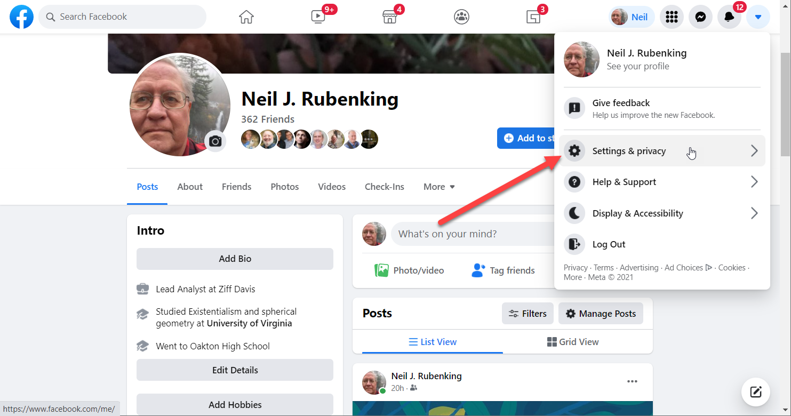
Task: Switch posts to Grid View
Action: click(x=573, y=342)
